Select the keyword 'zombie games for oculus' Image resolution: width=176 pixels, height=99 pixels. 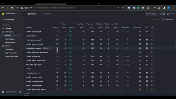coord(35,44)
